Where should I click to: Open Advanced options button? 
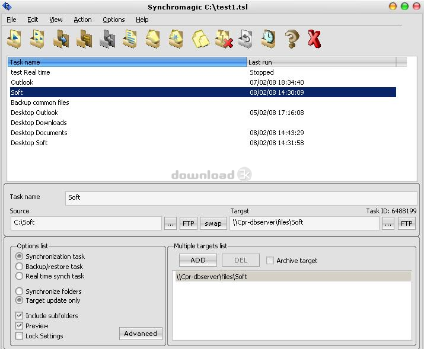[141, 334]
